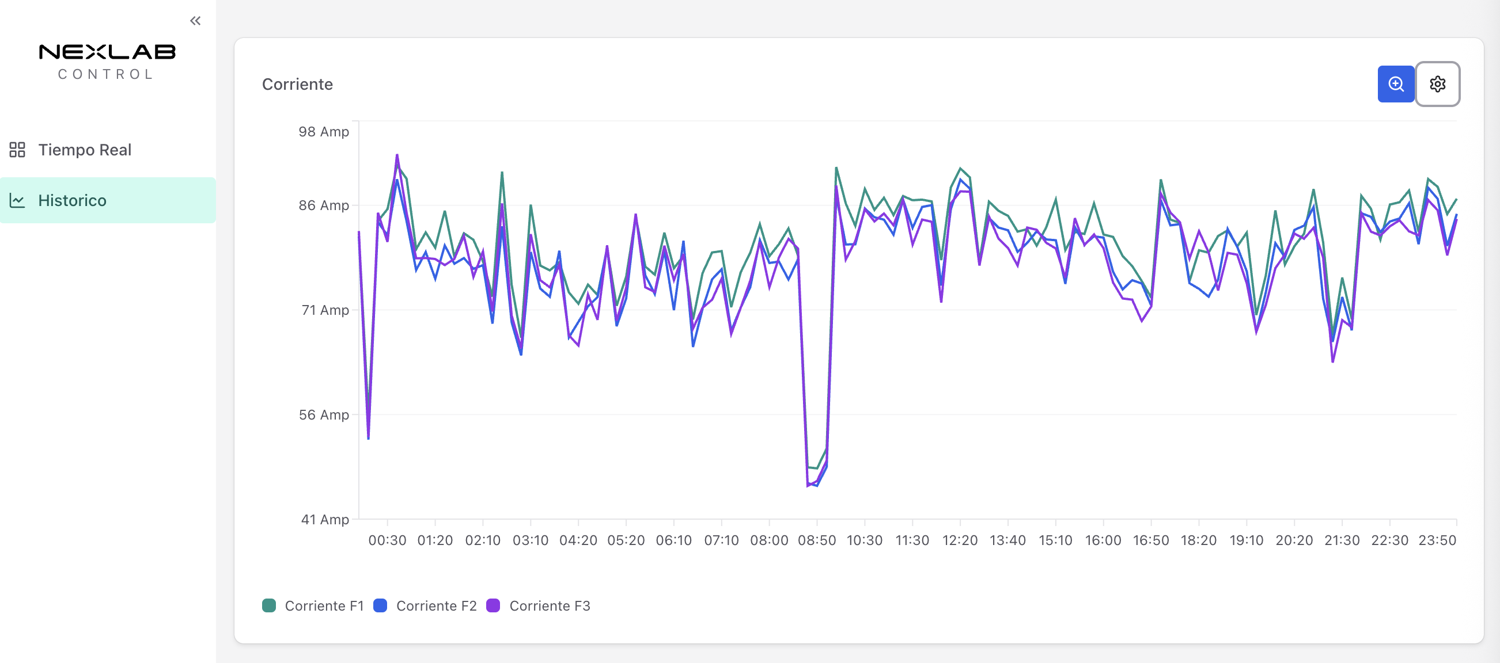Click the Corriente chart title
The image size is (1500, 663).
pos(298,84)
